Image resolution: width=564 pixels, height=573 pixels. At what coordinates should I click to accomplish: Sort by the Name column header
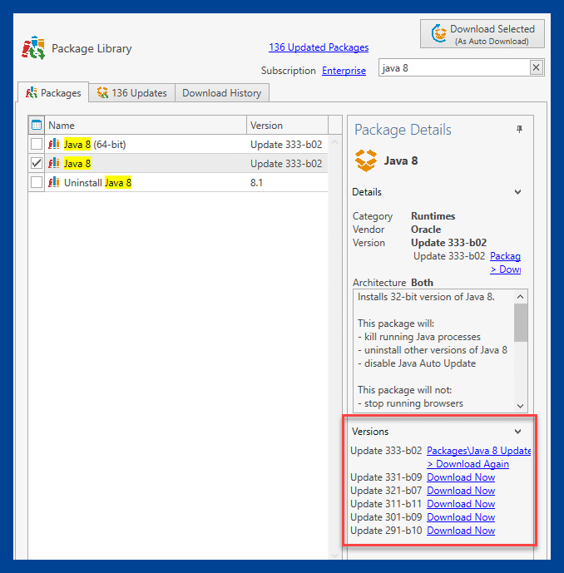pyautogui.click(x=146, y=126)
